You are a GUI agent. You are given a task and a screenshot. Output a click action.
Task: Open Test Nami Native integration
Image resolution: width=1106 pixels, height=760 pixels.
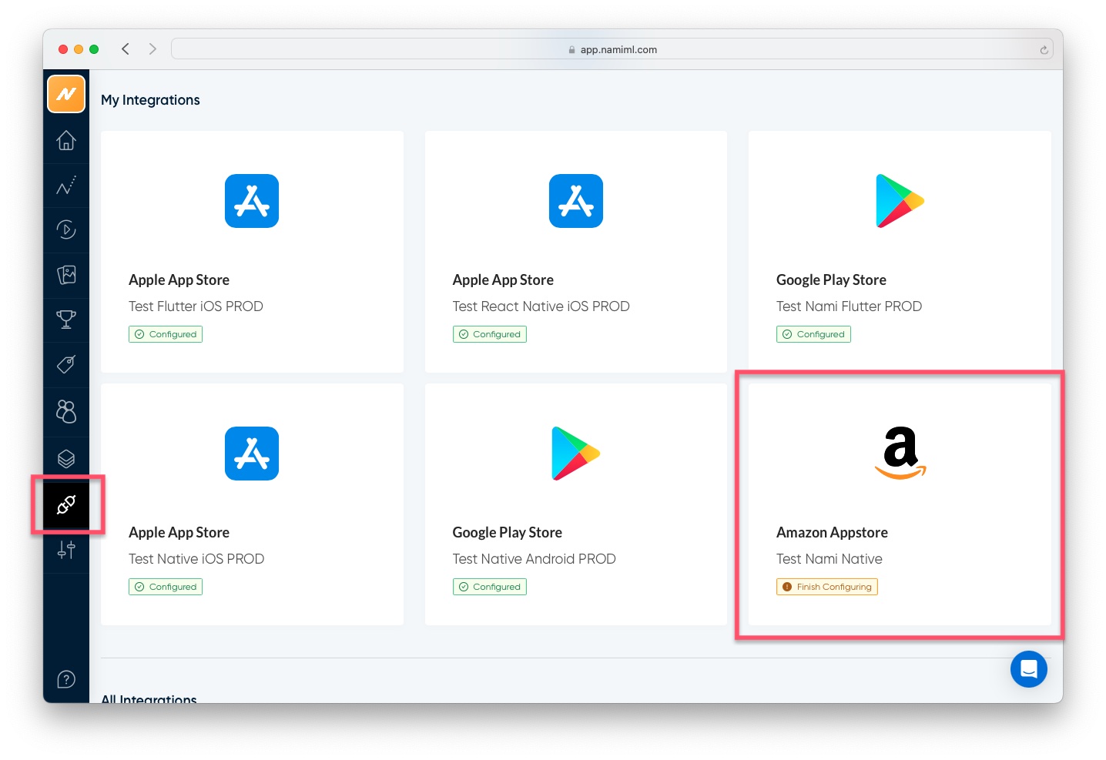[900, 504]
